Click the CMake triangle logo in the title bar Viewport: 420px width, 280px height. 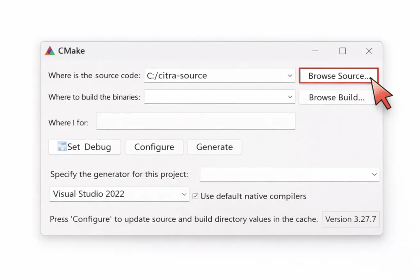click(x=49, y=50)
